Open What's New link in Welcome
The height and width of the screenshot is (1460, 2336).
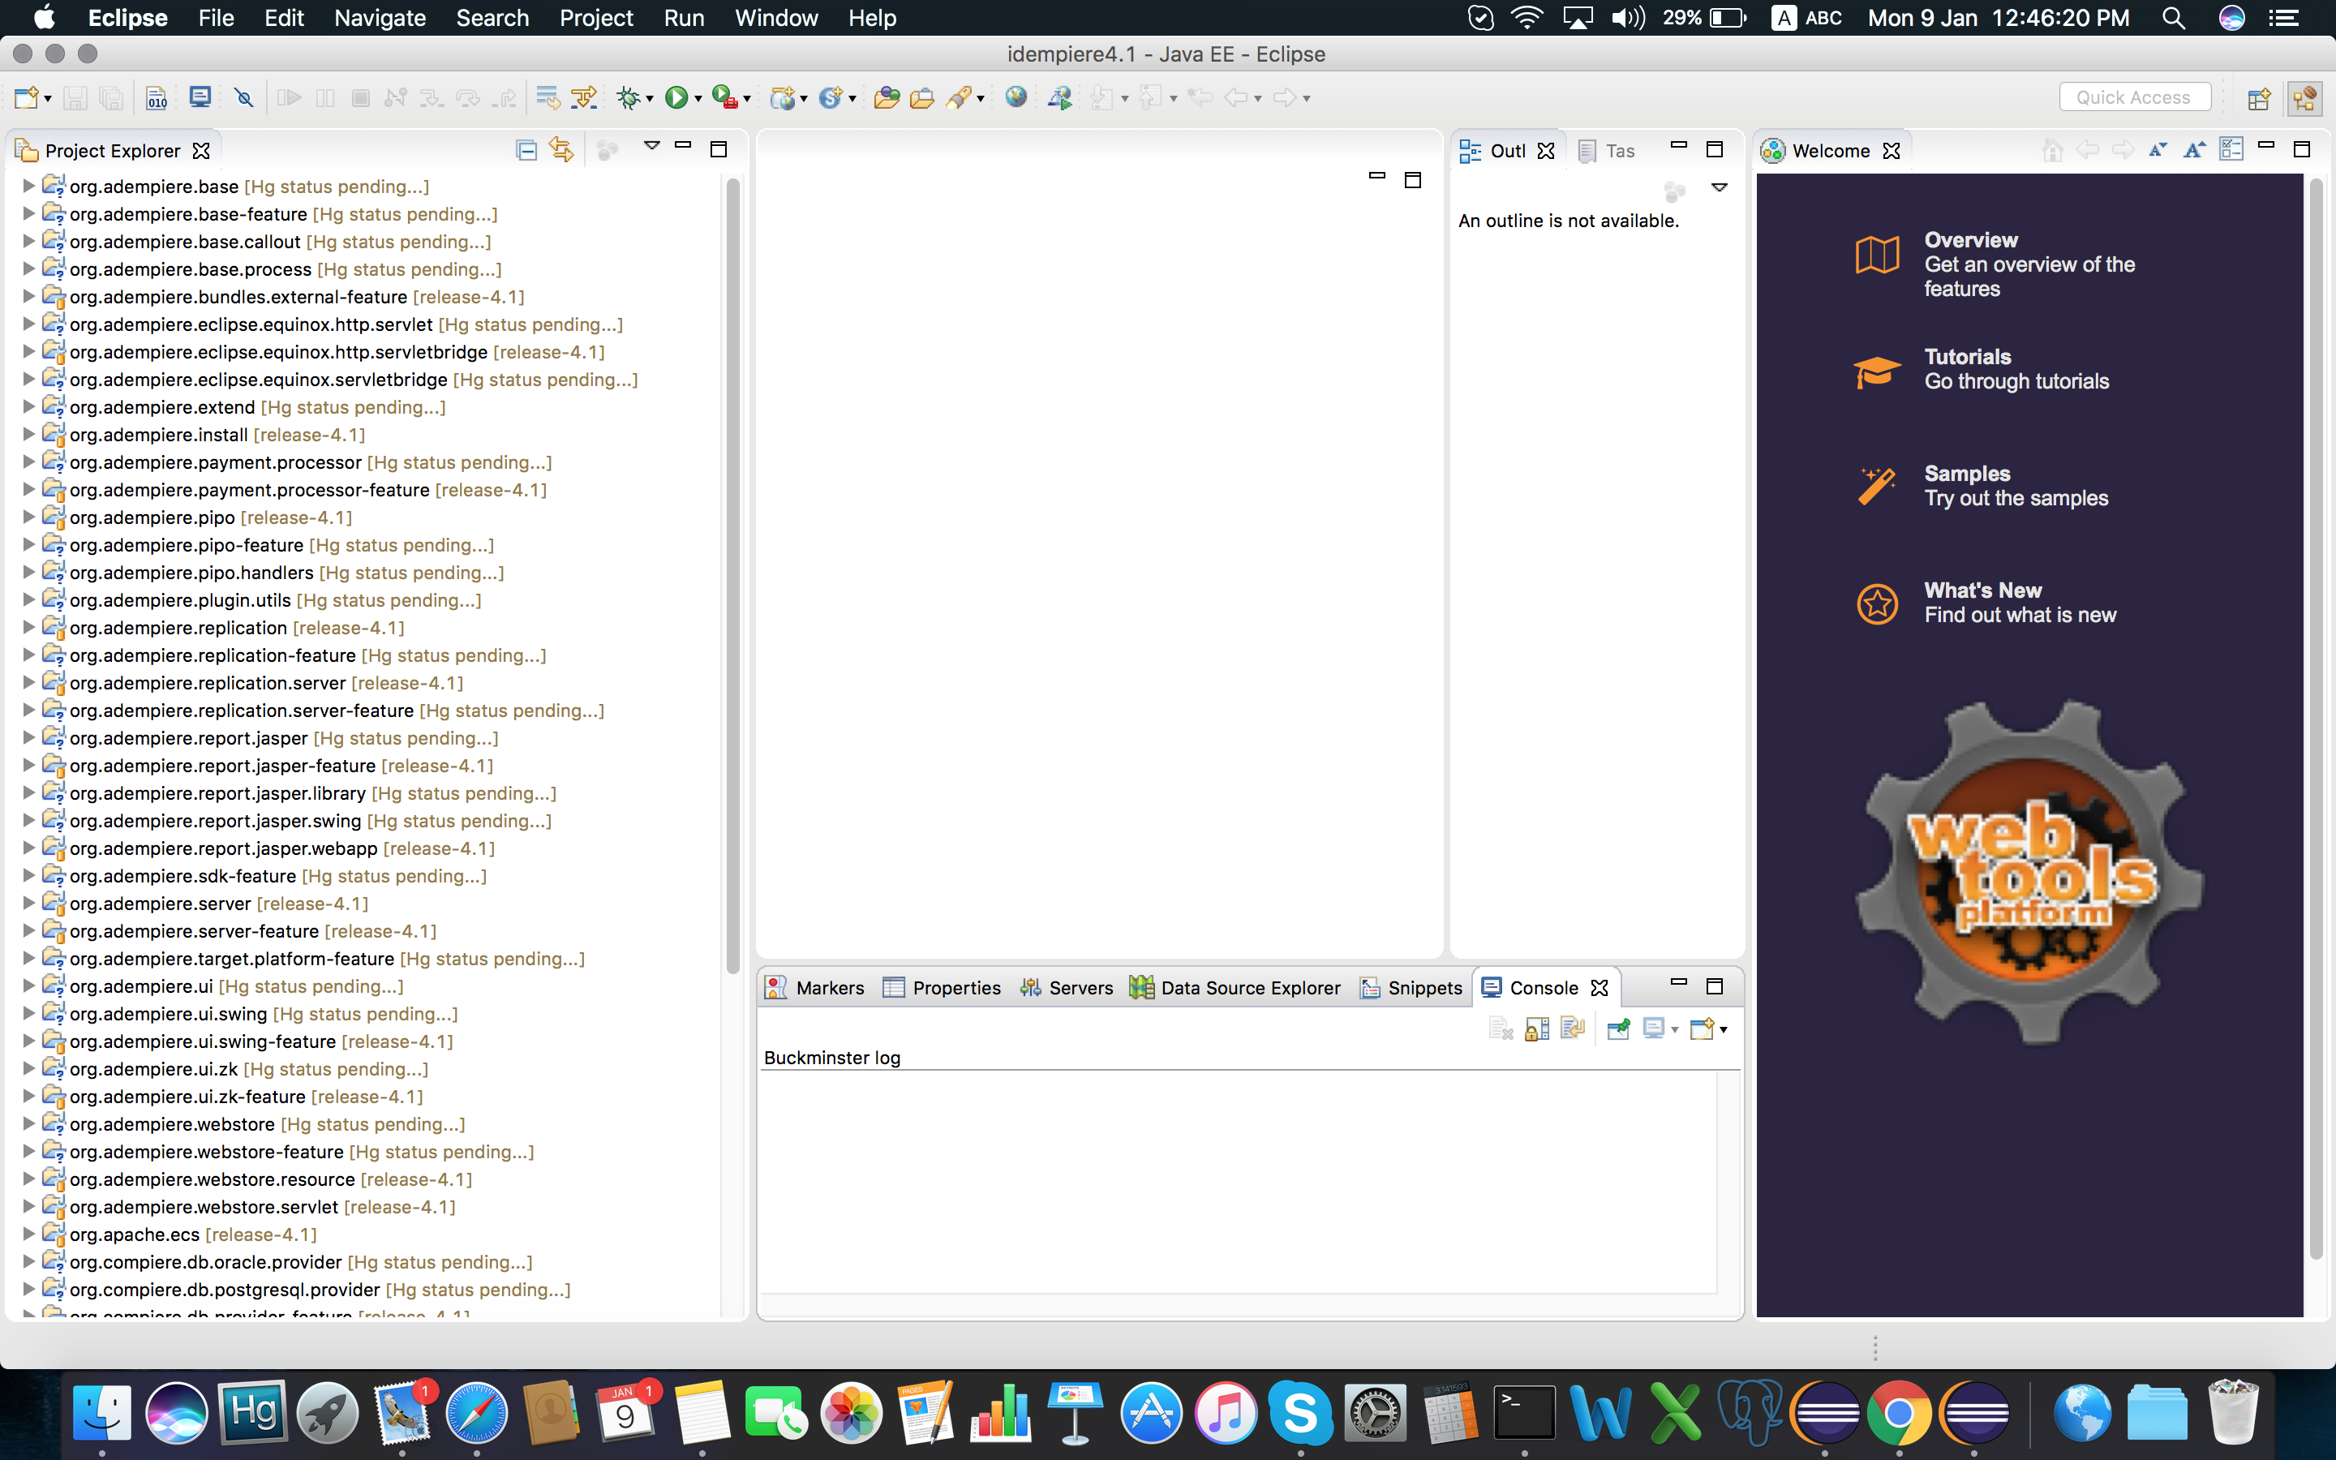1986,603
